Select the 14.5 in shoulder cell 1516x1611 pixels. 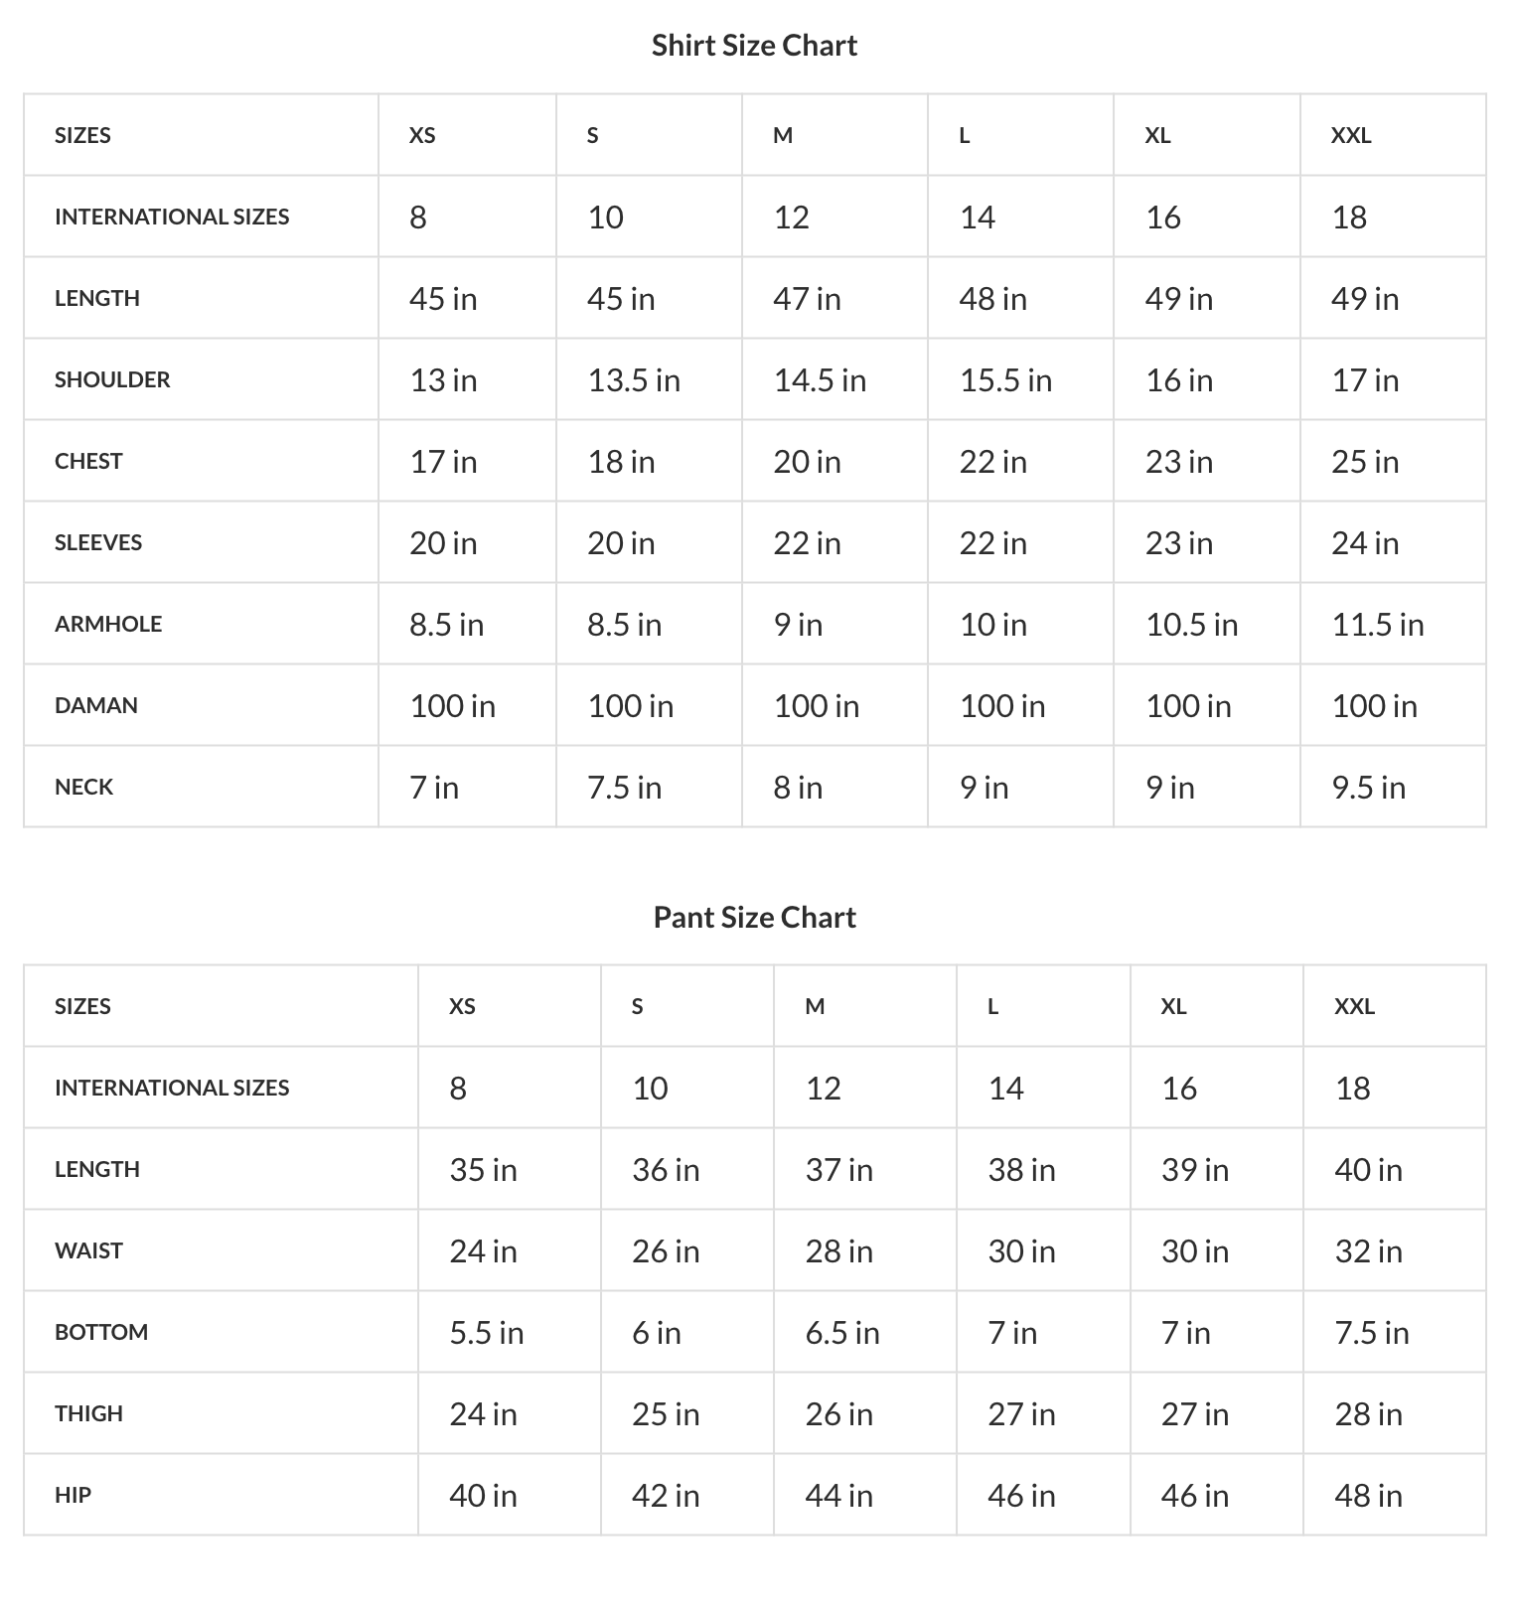820,380
